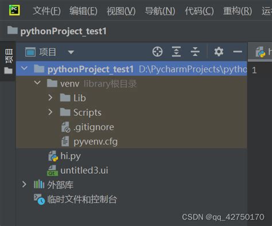This screenshot has width=272, height=226.
Task: Select hi.py in project tree
Action: point(71,157)
